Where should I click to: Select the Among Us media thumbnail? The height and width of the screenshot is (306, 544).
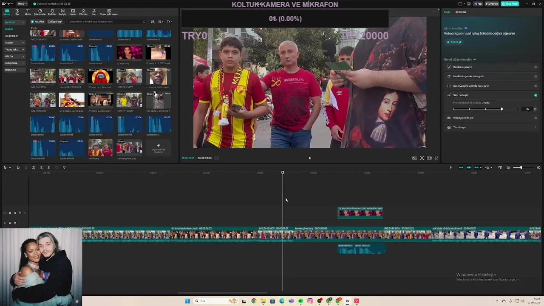100,77
